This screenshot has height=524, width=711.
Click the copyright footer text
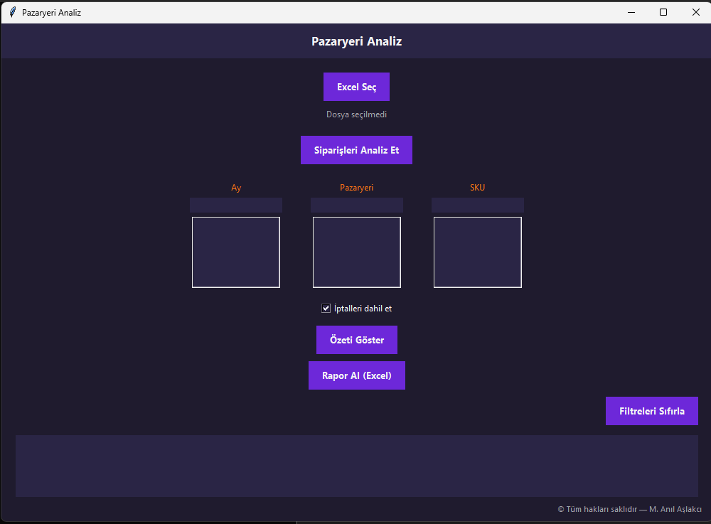(629, 509)
